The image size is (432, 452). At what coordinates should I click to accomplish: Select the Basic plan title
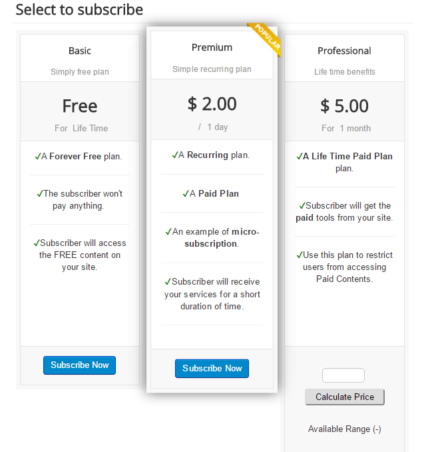click(80, 51)
